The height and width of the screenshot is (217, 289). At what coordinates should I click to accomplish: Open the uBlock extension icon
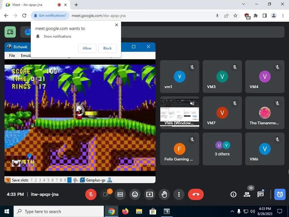(x=247, y=16)
